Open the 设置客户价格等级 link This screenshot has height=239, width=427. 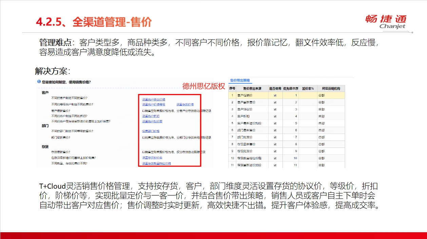(154, 105)
